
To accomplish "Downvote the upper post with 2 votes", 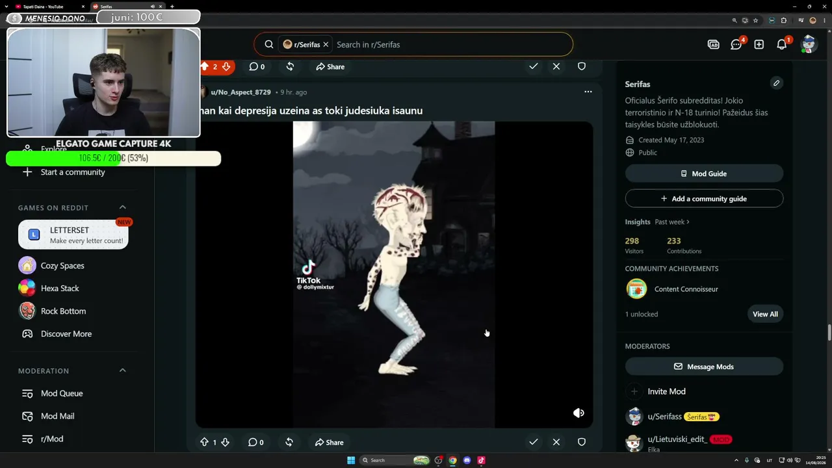I will 226,66.
